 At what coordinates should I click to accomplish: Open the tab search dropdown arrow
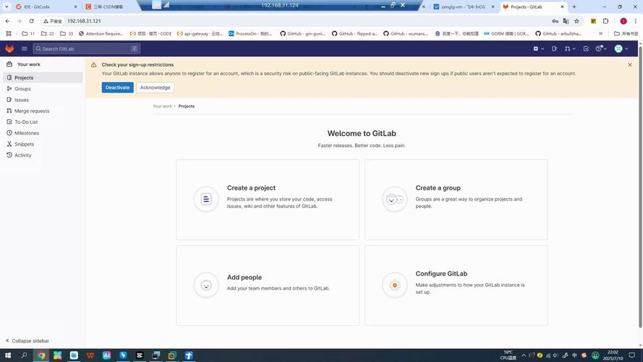pos(7,7)
